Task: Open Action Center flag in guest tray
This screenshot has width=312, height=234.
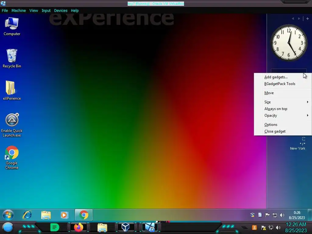Action: coord(268,215)
